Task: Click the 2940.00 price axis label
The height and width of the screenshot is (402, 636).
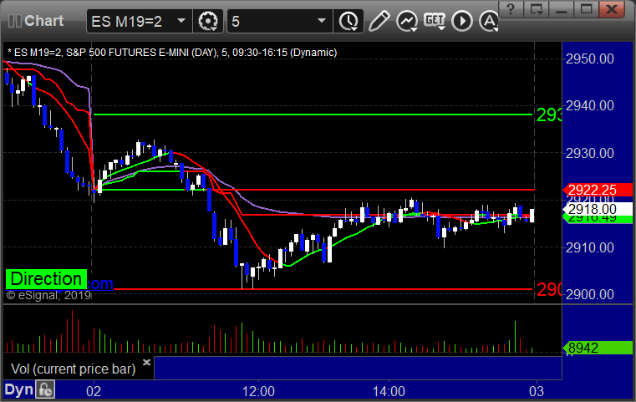Action: [x=590, y=106]
